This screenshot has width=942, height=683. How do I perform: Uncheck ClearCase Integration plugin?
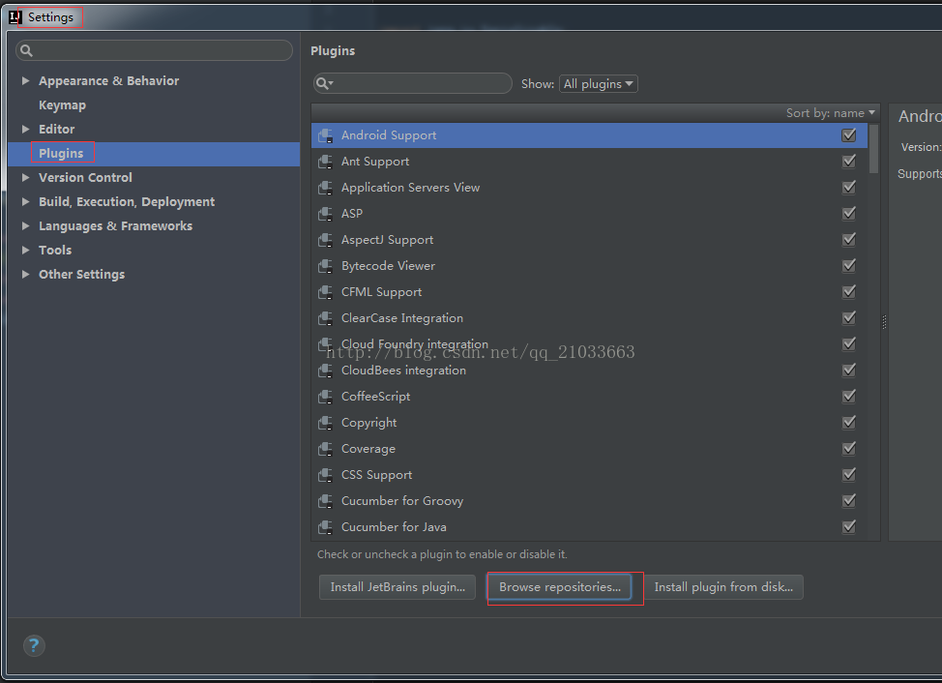pyautogui.click(x=849, y=317)
